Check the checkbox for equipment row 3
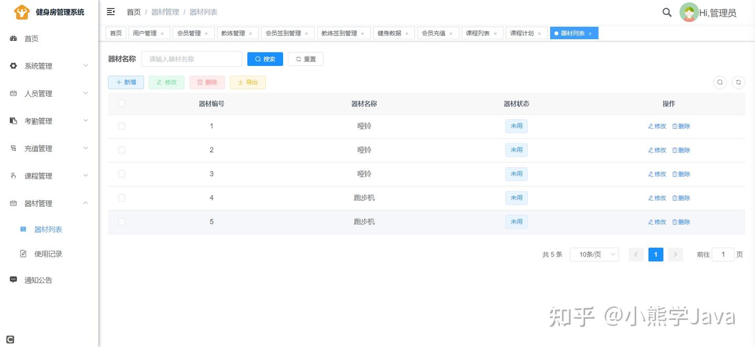755x347 pixels. (122, 174)
